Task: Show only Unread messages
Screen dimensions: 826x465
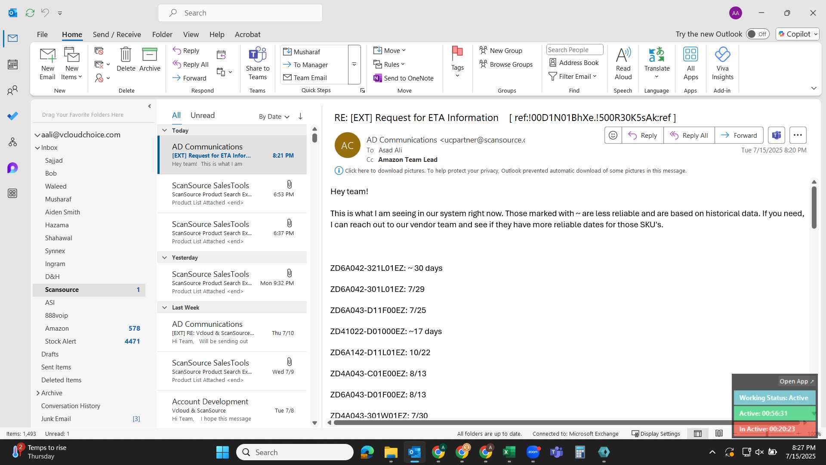Action: [x=202, y=115]
